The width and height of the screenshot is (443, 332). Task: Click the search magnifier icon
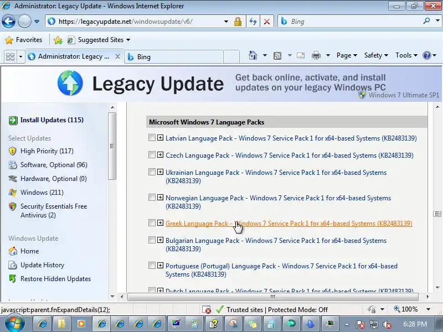[426, 21]
